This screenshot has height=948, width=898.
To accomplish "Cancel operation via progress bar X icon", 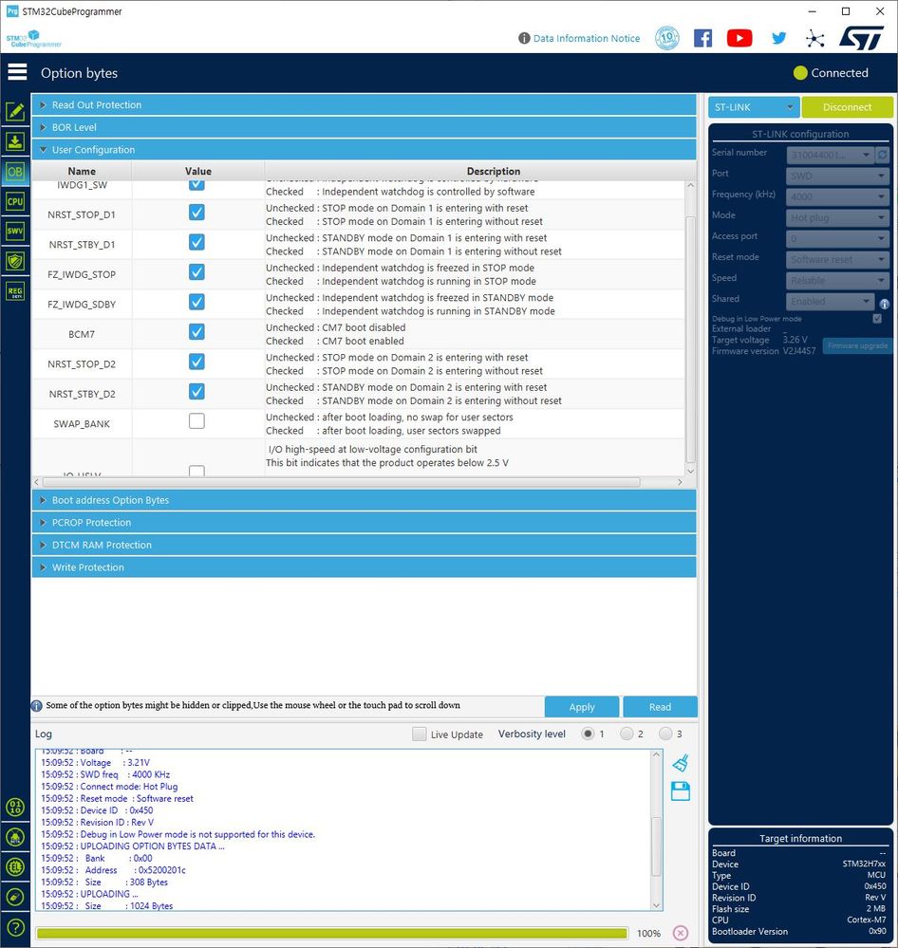I will pyautogui.click(x=681, y=933).
